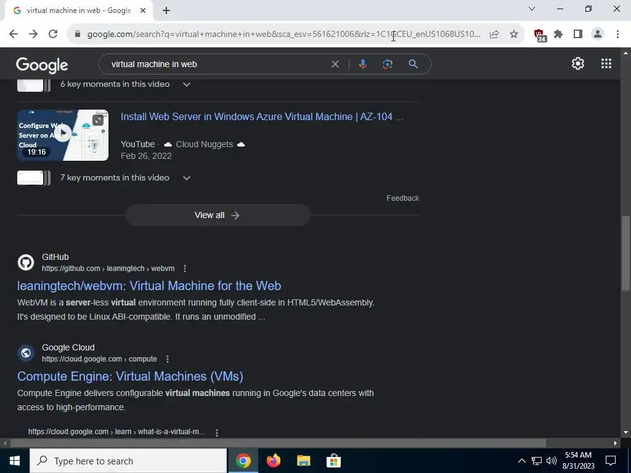Open Google quick settings gear
The image size is (631, 473).
coord(578,63)
